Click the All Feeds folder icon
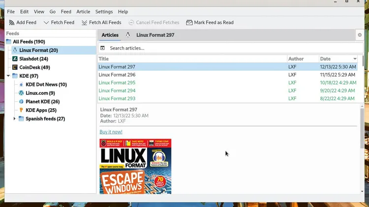The width and height of the screenshot is (369, 207). coord(9,42)
